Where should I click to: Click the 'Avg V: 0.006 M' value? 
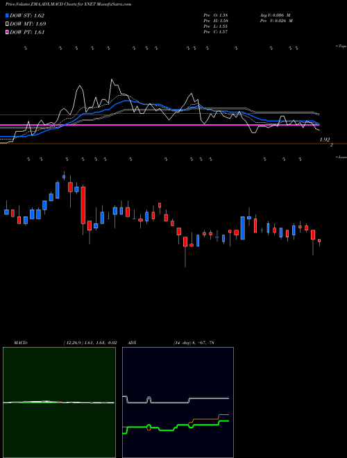[275, 15]
